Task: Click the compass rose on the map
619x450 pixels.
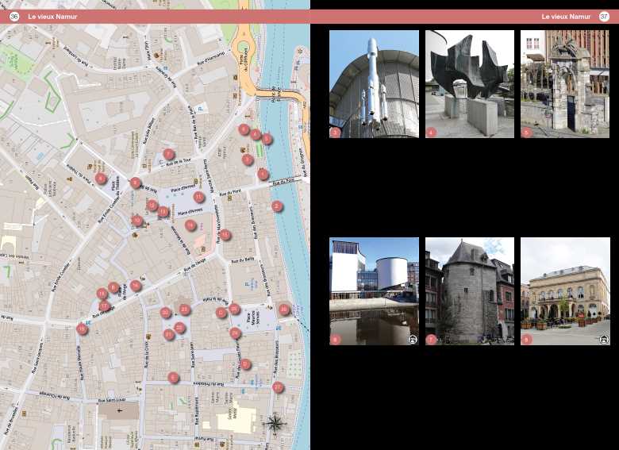Action: pos(275,423)
